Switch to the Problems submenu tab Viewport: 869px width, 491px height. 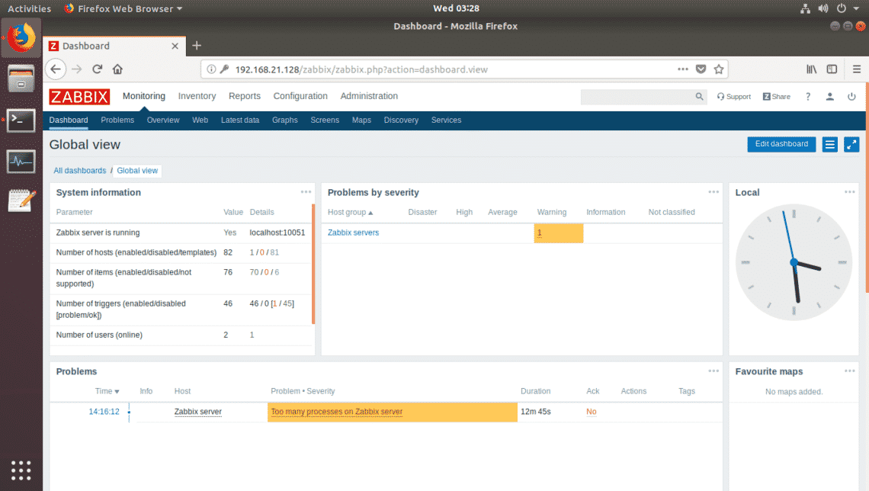click(117, 120)
